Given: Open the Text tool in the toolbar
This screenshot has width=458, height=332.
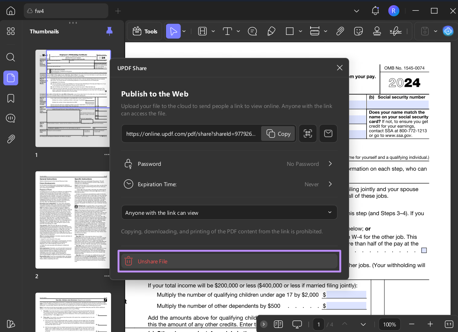Looking at the screenshot, I should [x=227, y=31].
